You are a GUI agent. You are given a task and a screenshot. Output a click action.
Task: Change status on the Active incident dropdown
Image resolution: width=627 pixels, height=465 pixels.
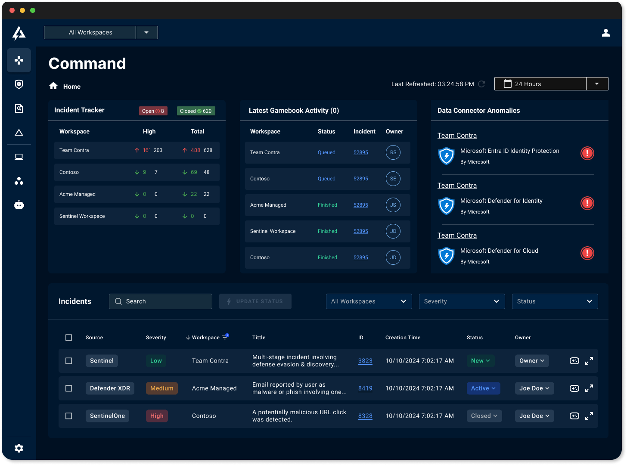[483, 388]
